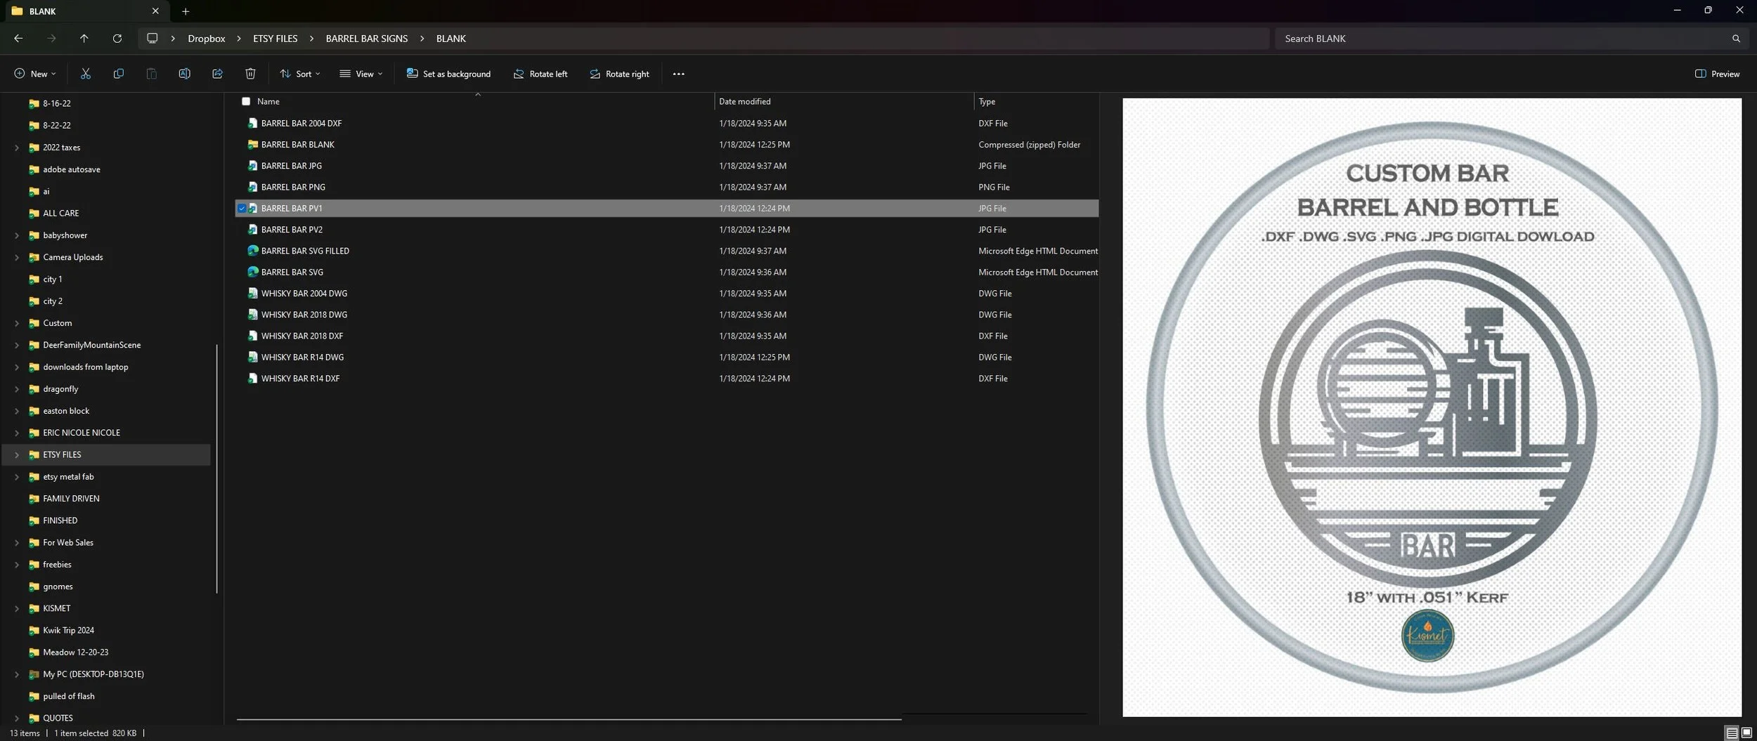Select the file BARREL BAR PNG

point(293,187)
